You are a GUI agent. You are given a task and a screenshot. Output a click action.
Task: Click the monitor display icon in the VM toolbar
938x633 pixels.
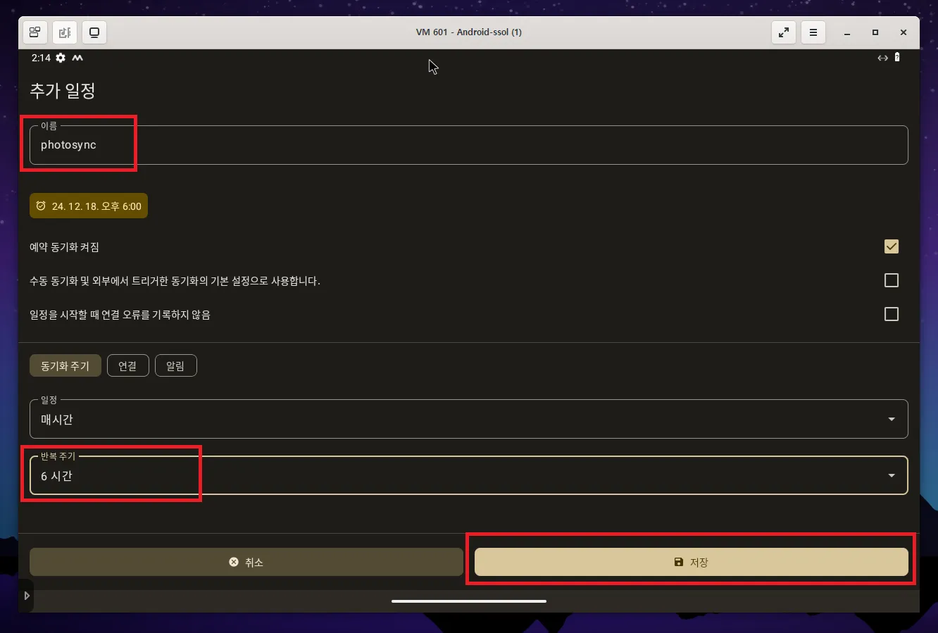click(94, 32)
